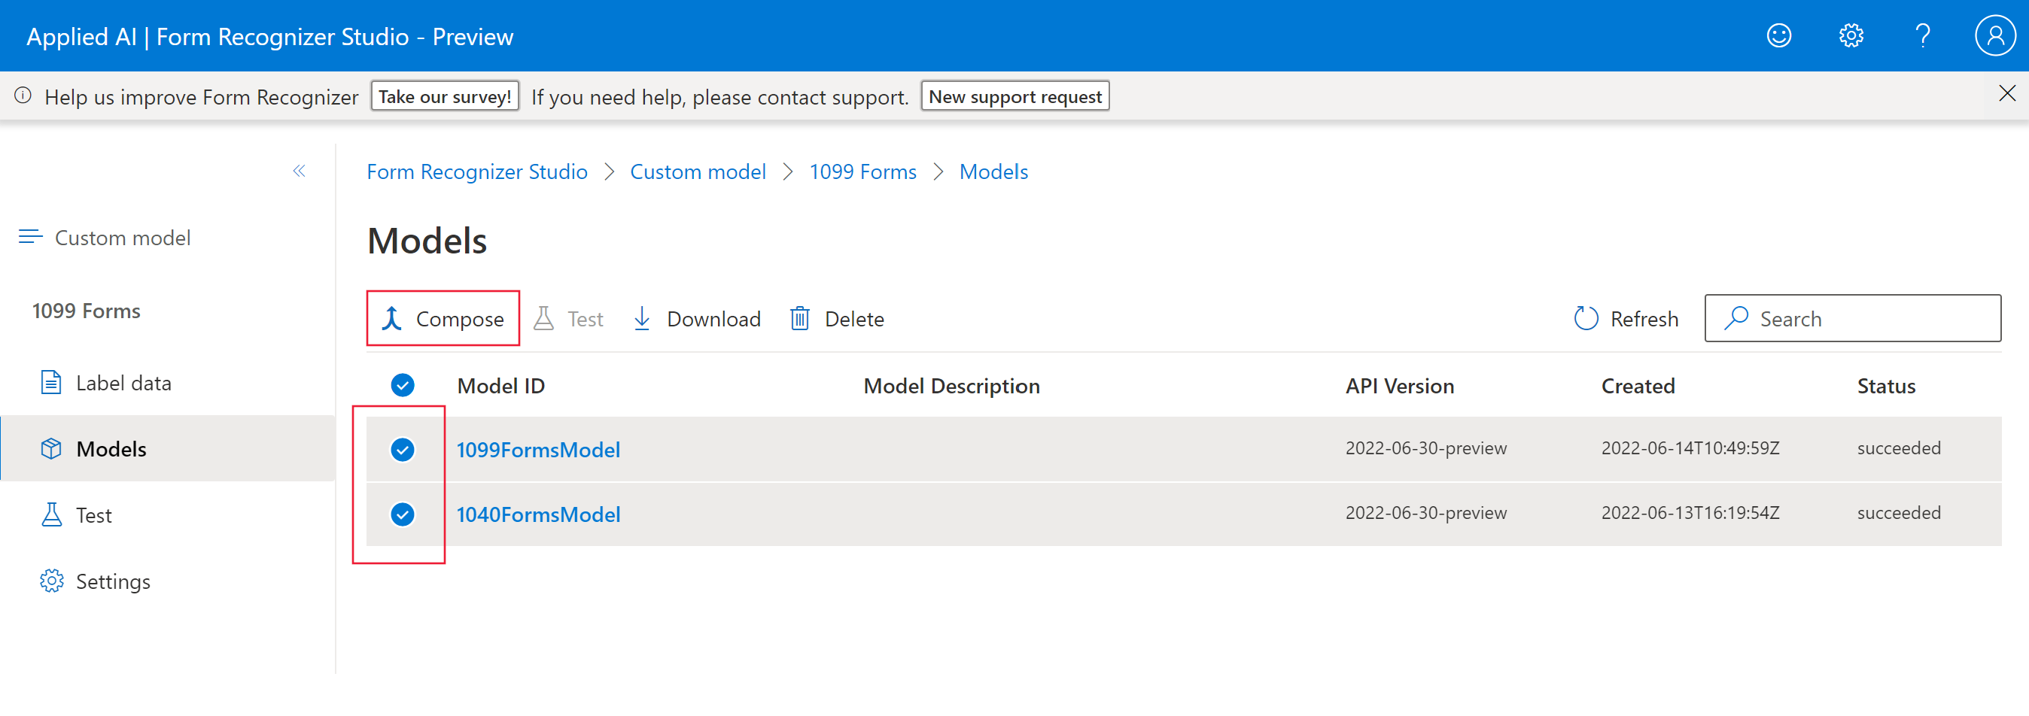Click Take our survey! button
Image resolution: width=2029 pixels, height=716 pixels.
click(x=445, y=96)
